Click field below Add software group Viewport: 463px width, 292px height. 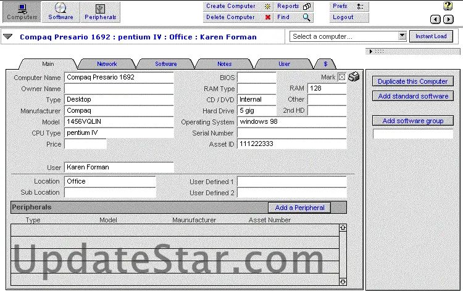click(413, 134)
